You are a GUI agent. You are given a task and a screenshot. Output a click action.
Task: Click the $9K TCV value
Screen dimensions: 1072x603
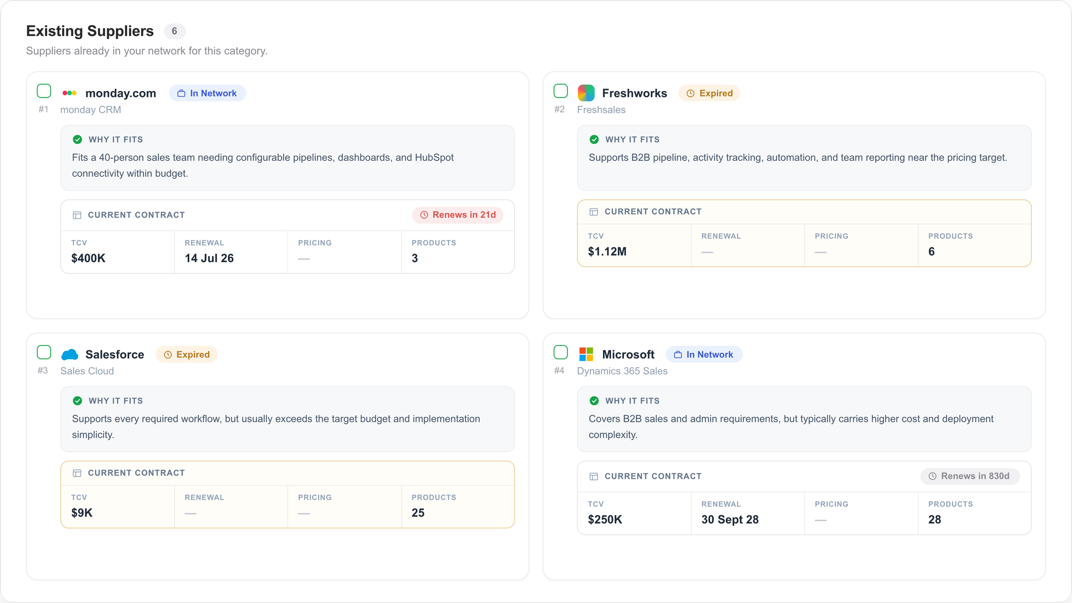82,513
